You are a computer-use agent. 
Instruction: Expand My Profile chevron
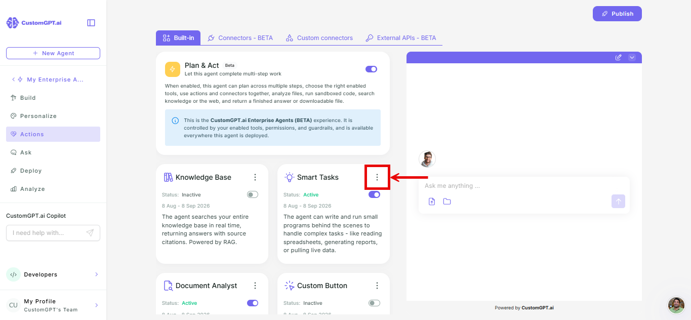96,305
